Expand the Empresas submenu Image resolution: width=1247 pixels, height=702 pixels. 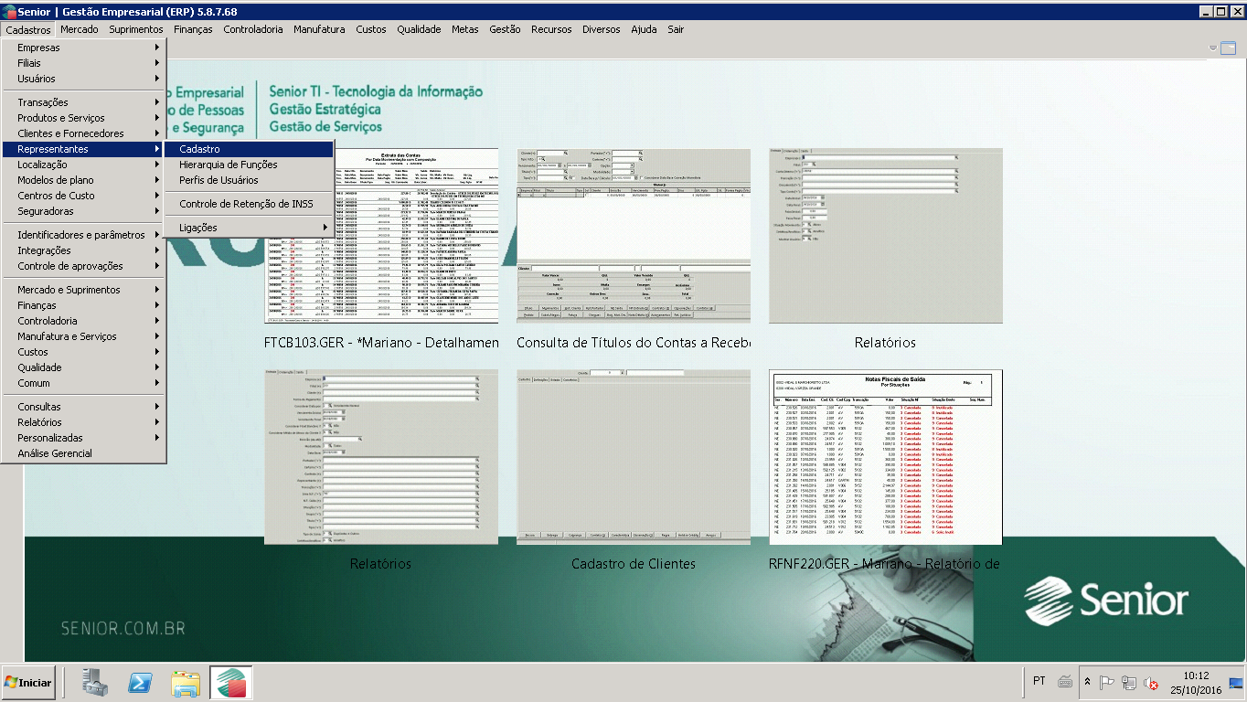pos(83,48)
